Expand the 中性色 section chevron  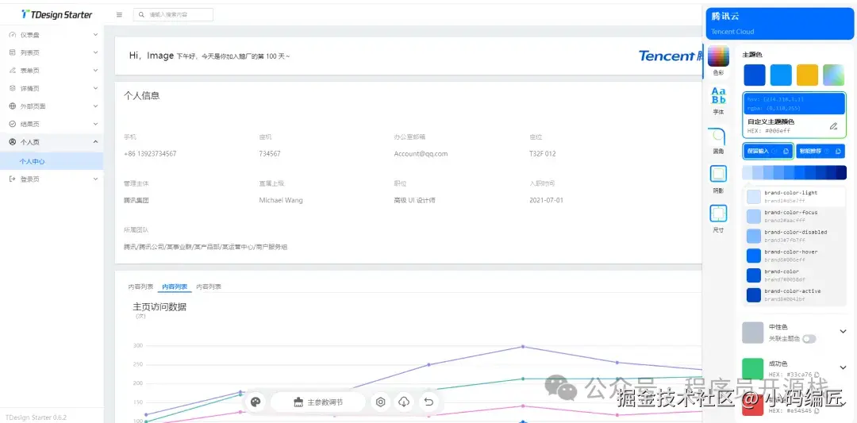tap(843, 331)
